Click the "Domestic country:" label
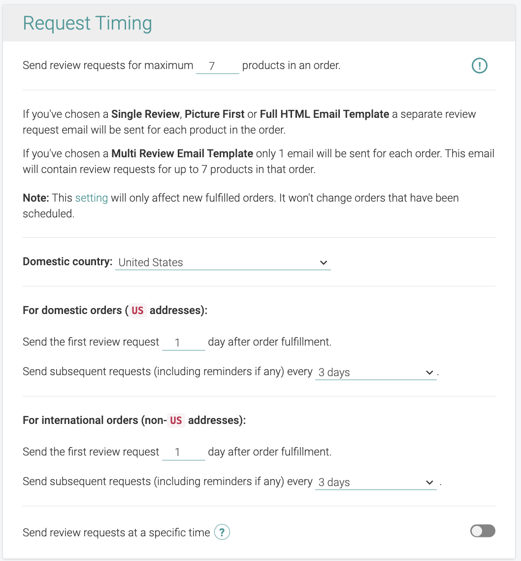This screenshot has width=521, height=561. point(67,262)
